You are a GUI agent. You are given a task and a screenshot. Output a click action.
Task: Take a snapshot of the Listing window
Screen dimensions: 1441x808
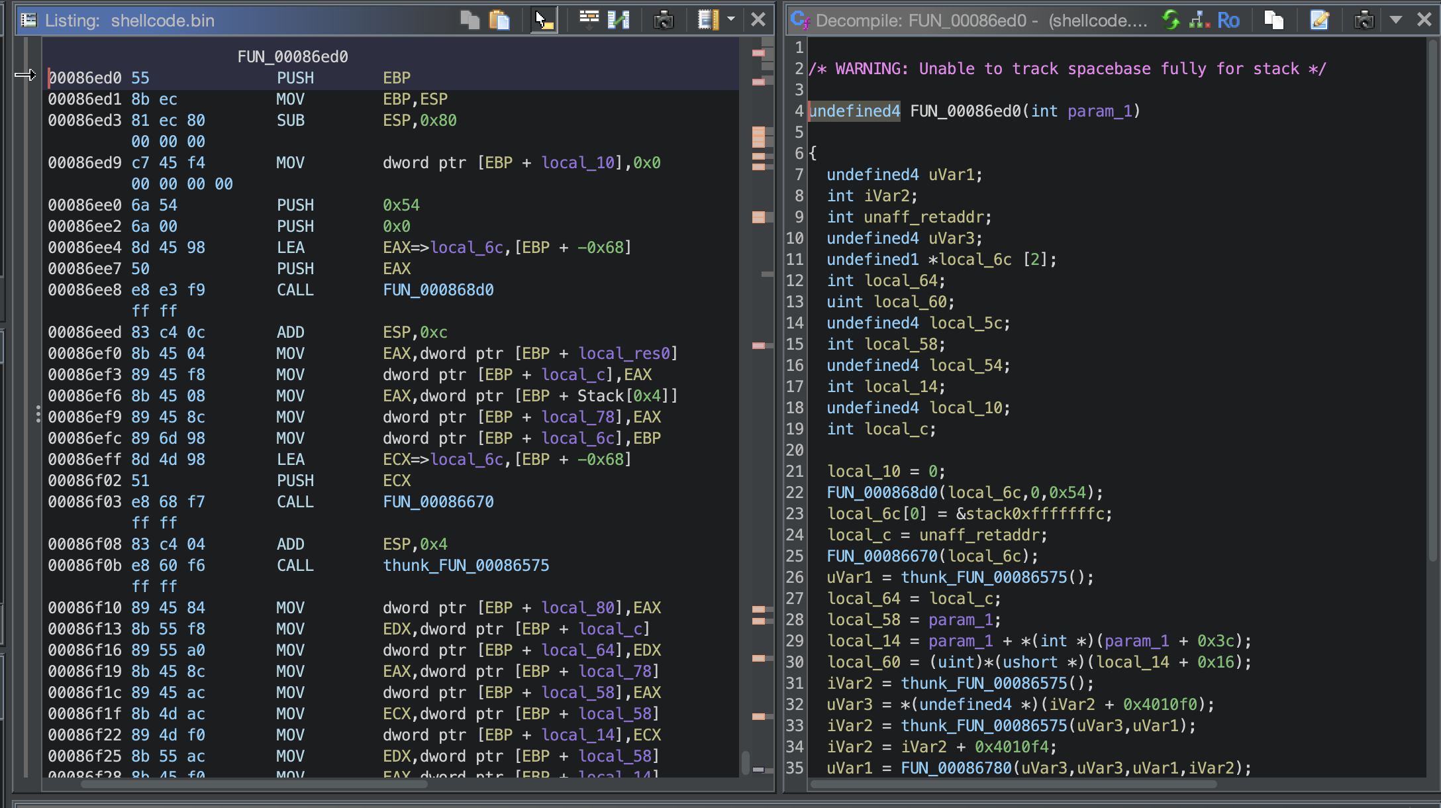pyautogui.click(x=663, y=21)
